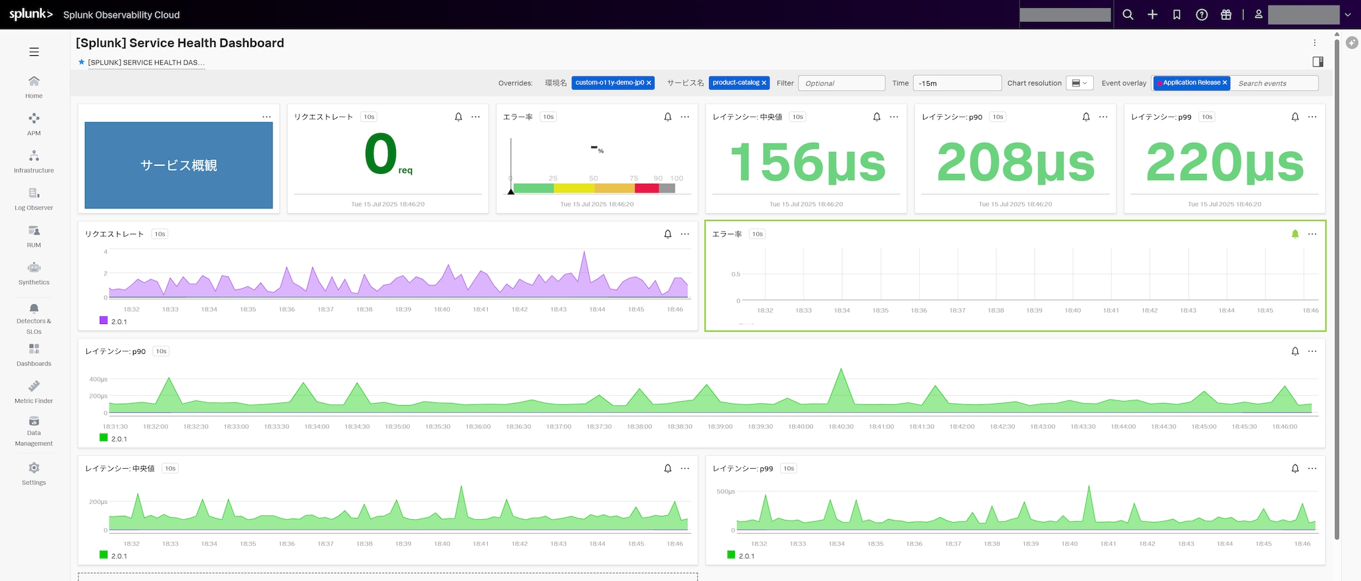Open Metric Finder in sidebar

pos(34,392)
